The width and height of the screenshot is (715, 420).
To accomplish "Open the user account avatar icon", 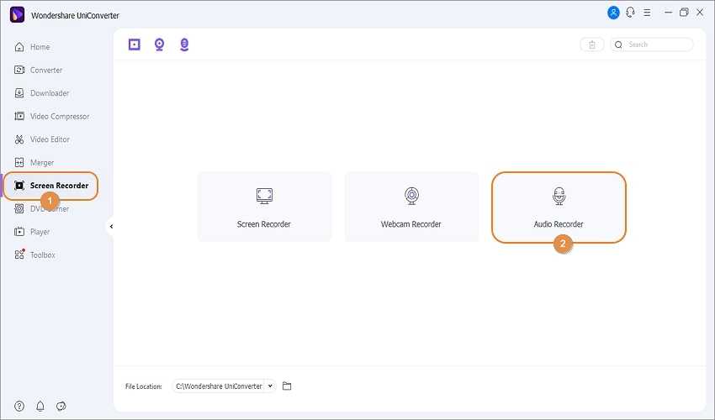I will pyautogui.click(x=613, y=13).
